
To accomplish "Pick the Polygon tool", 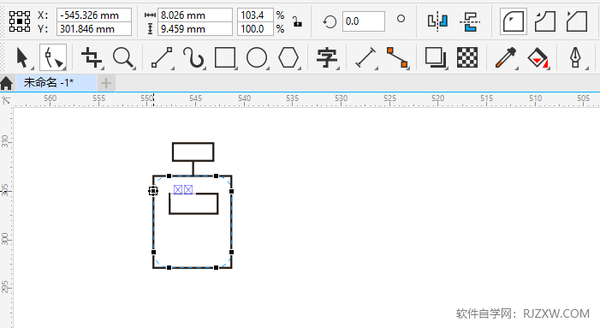I will 288,57.
